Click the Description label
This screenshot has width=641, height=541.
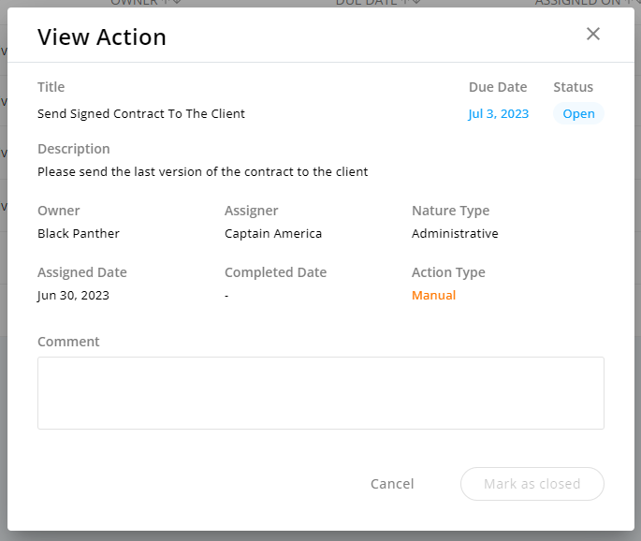[x=74, y=149]
